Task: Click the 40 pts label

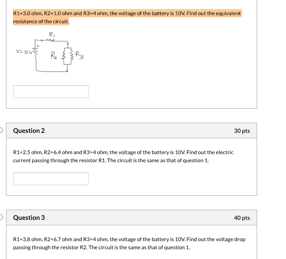Action: 242,218
